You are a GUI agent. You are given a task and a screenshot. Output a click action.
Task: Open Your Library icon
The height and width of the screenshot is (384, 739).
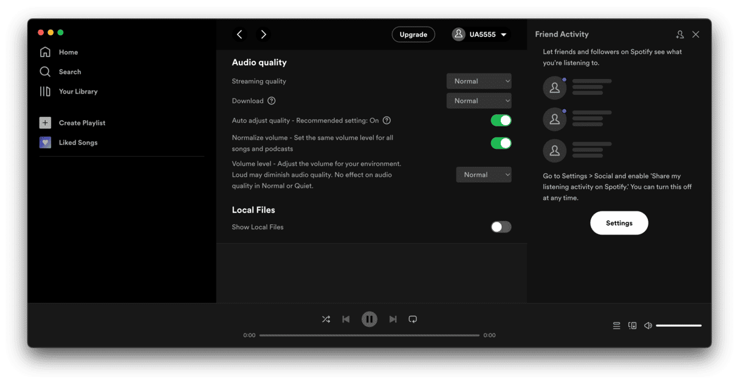(x=45, y=91)
